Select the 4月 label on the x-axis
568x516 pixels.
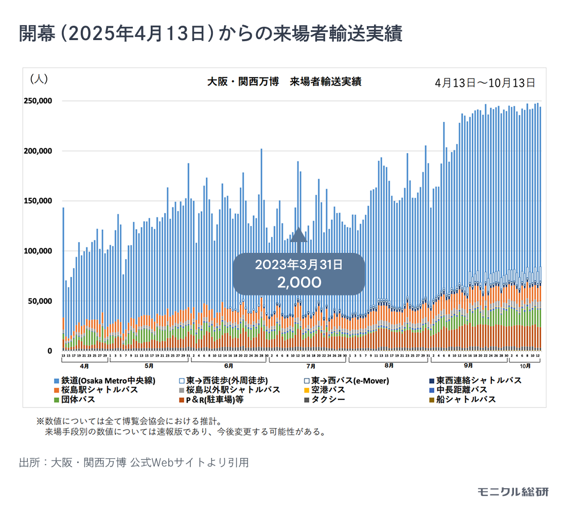tap(84, 366)
